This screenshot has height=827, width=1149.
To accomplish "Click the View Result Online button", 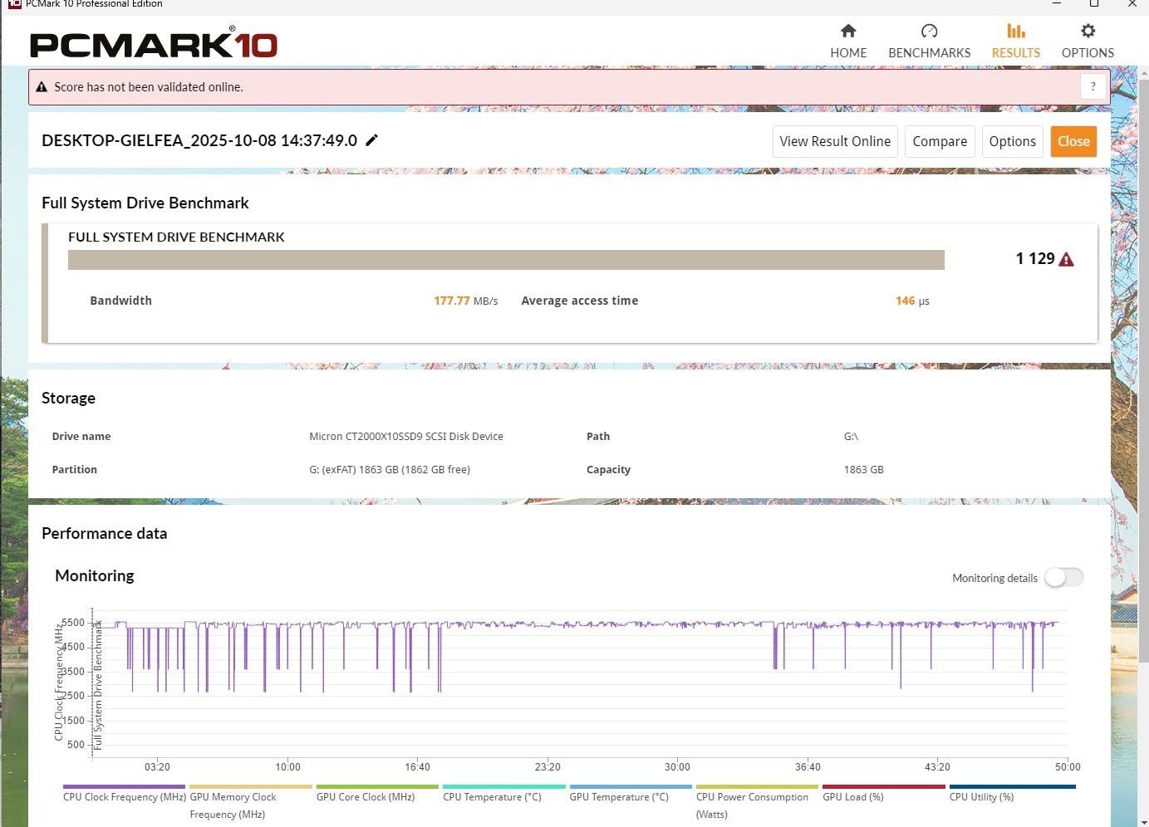I will tap(834, 141).
